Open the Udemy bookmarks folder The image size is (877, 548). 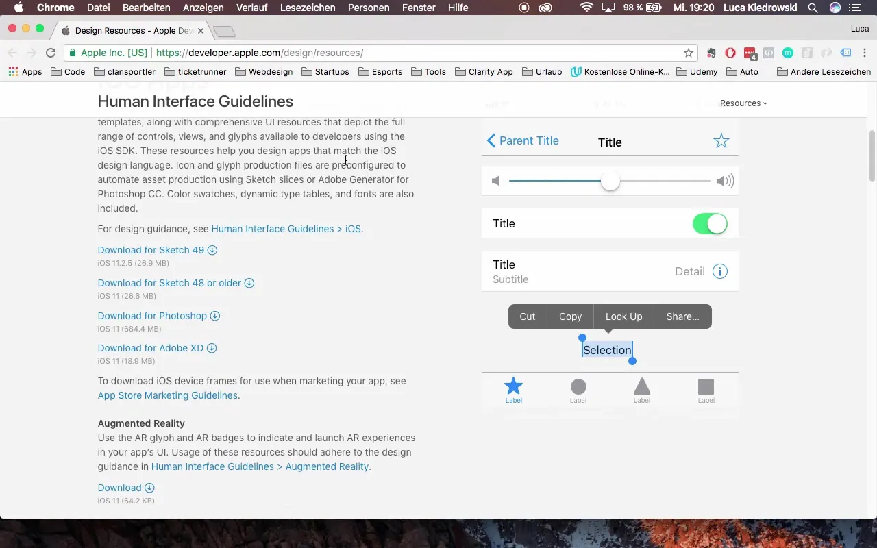click(x=697, y=71)
